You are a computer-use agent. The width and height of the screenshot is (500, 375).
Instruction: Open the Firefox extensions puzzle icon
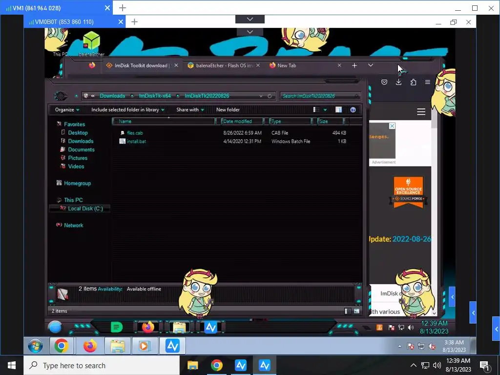(x=413, y=82)
